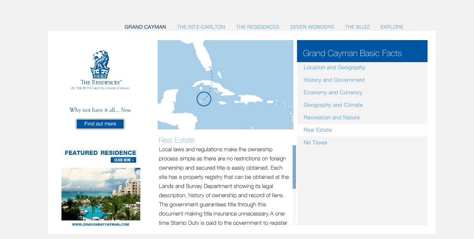Visit the www.dragonbaycayman.com link
The width and height of the screenshot is (474, 239).
pyautogui.click(x=100, y=224)
